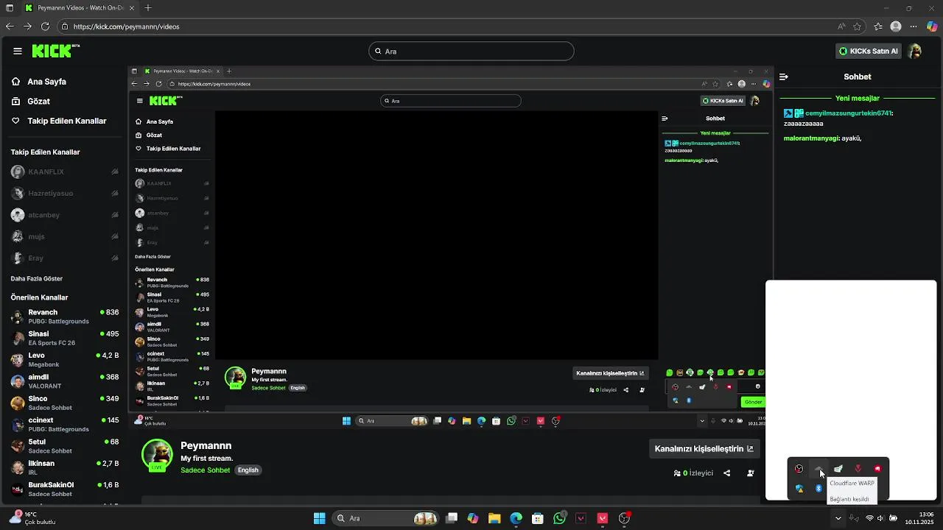Click the Sohbet chat header
Viewport: 943px width, 530px height.
[857, 77]
